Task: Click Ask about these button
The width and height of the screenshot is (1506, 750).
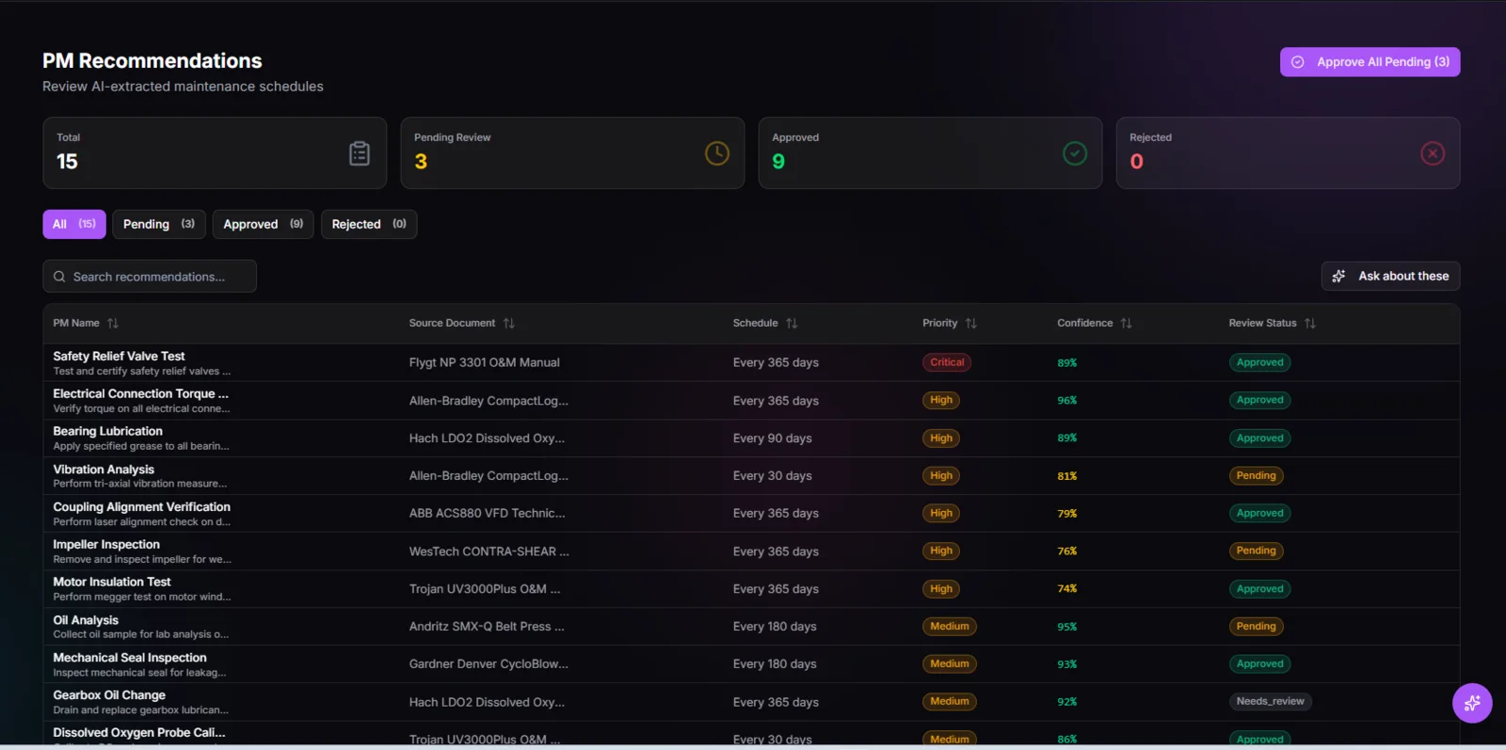Action: coord(1390,276)
